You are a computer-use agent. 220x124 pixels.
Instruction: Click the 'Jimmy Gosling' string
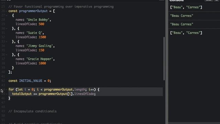tap(40, 46)
